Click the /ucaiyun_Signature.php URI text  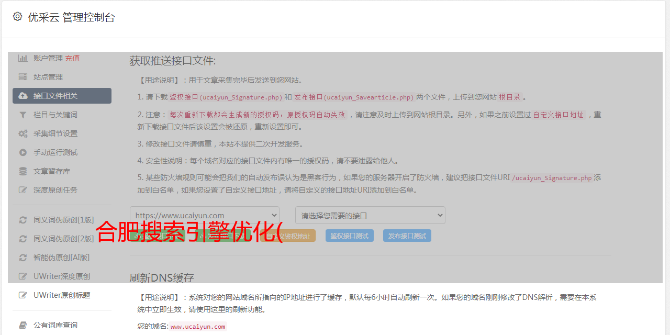552,178
